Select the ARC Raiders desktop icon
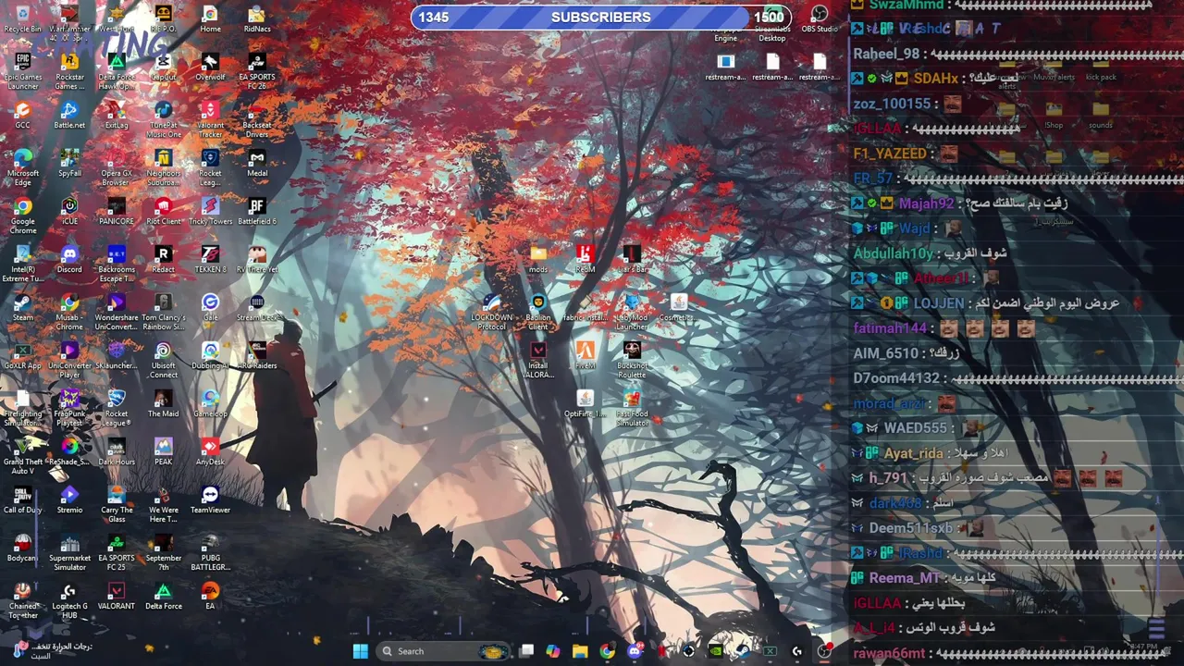The height and width of the screenshot is (666, 1184). coord(257,356)
